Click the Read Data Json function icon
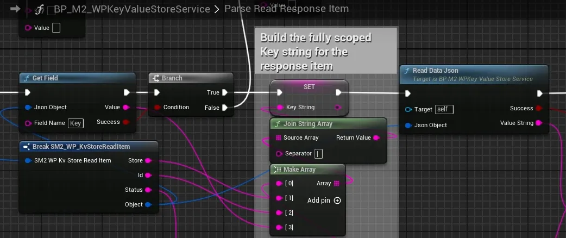Viewport: 566px width, 238px height. coord(406,71)
